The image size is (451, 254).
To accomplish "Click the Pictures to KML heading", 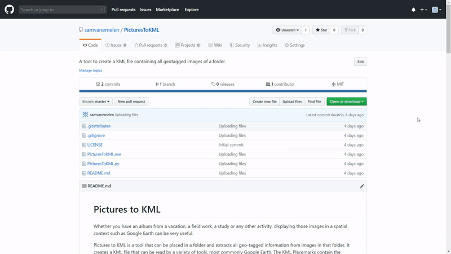I will point(127,209).
